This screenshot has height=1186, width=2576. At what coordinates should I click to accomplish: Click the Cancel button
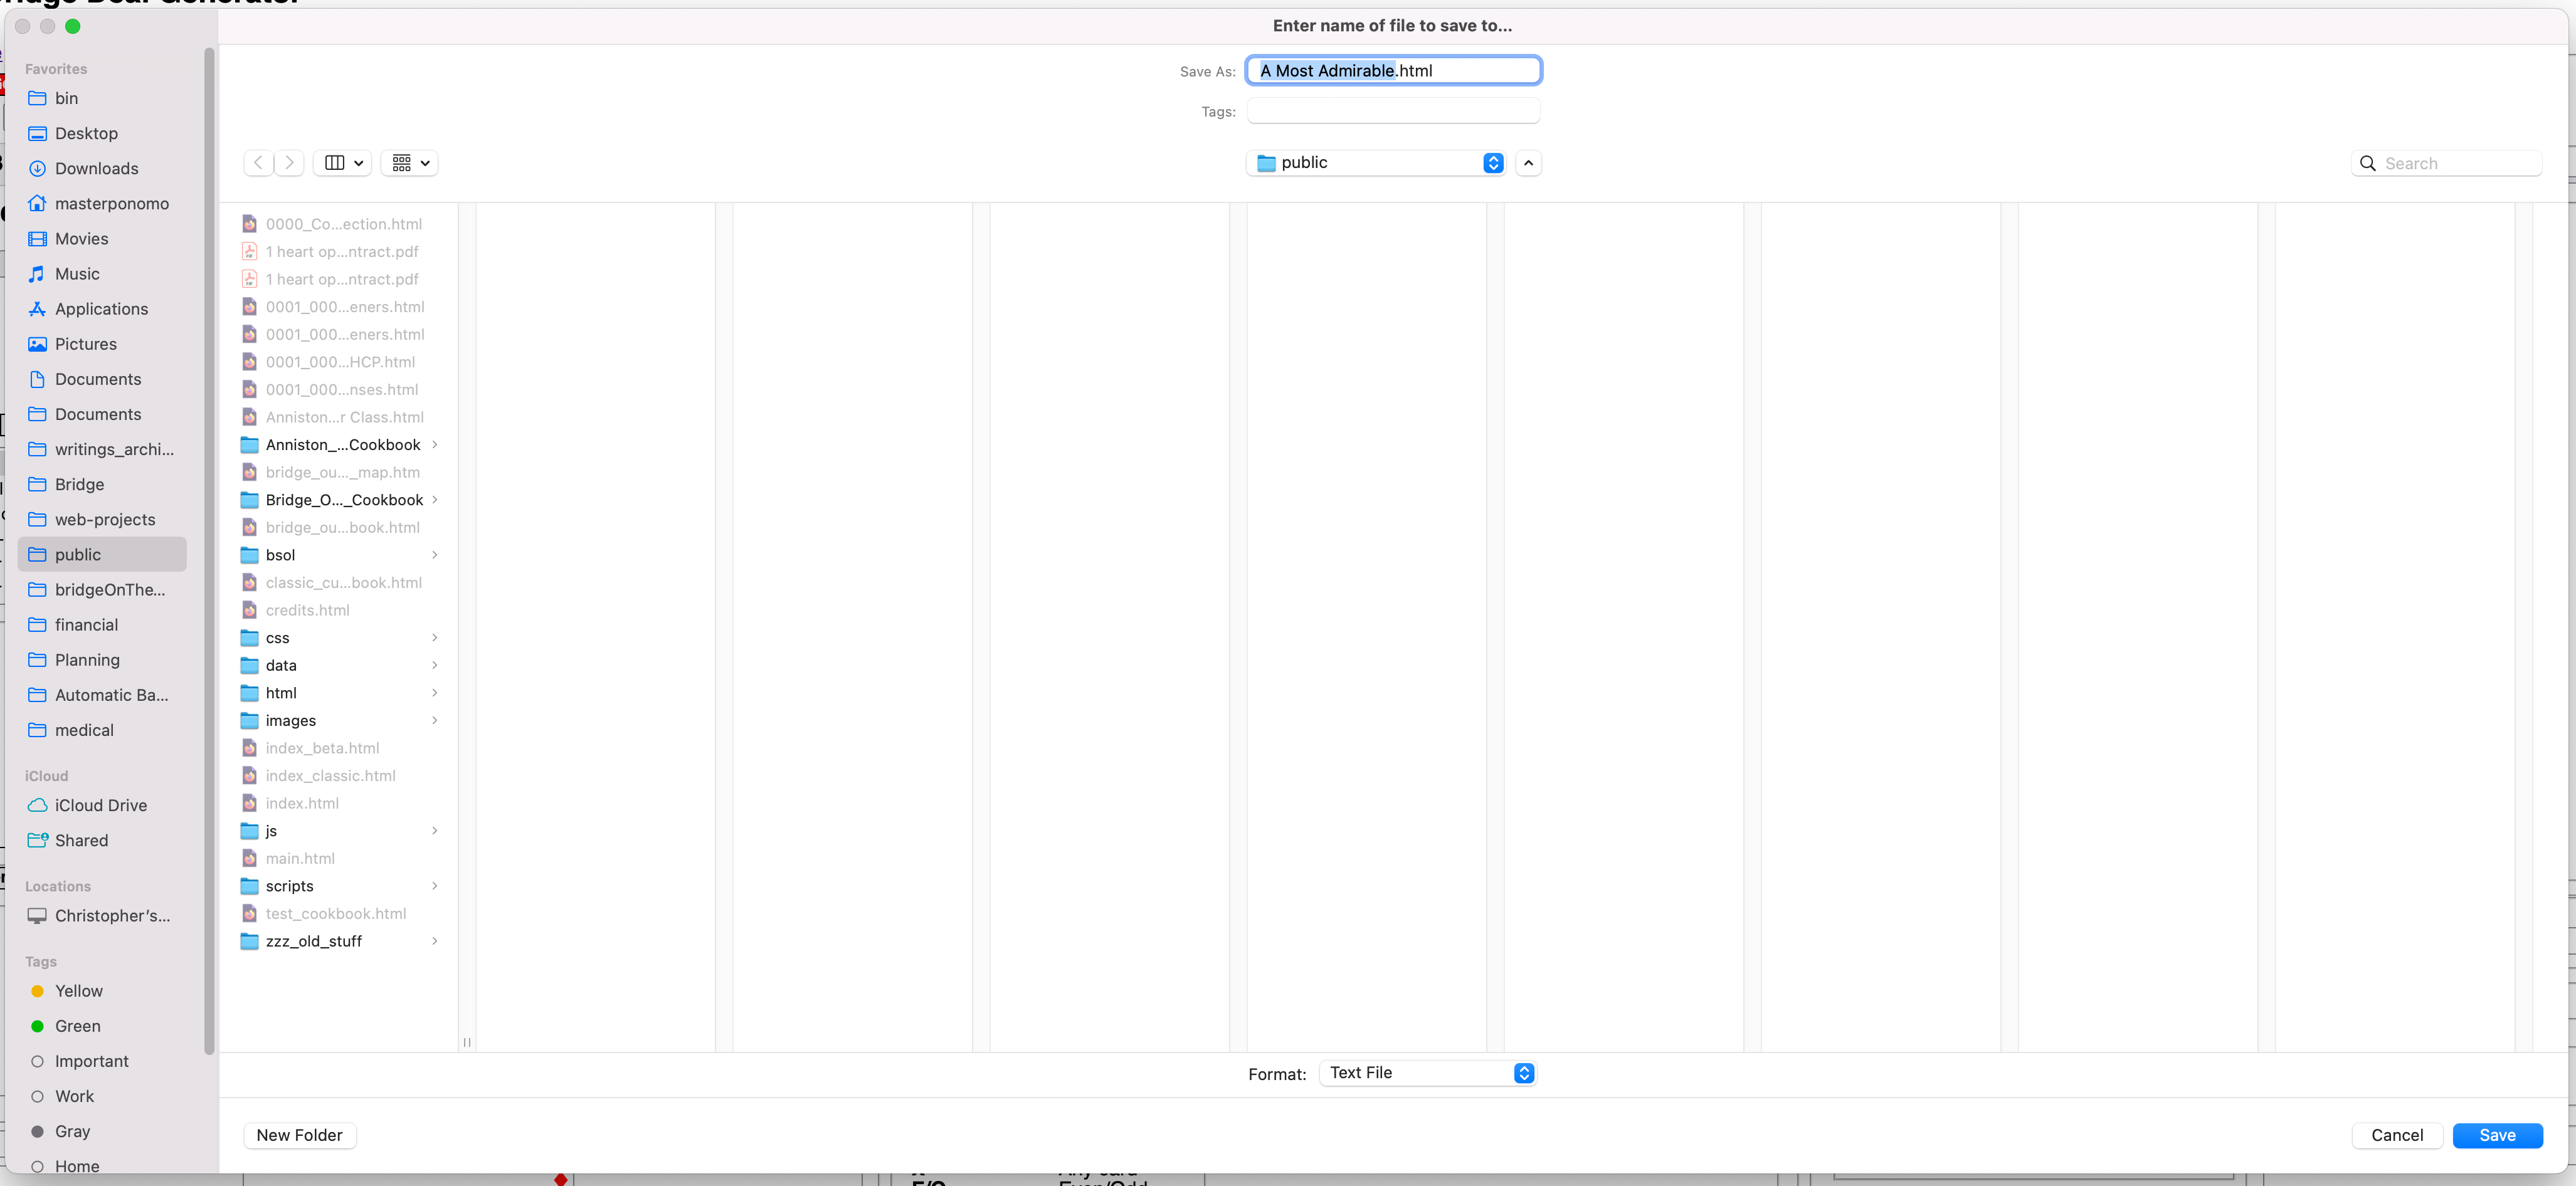(x=2396, y=1135)
